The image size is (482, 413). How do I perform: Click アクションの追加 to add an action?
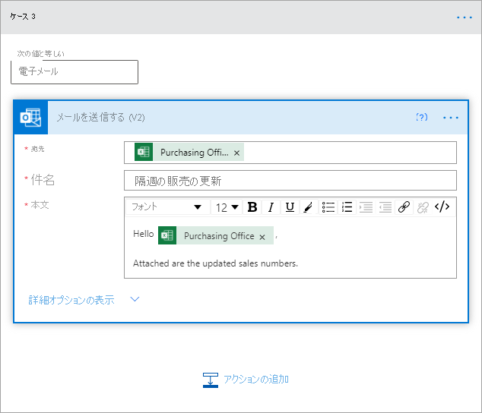[255, 380]
